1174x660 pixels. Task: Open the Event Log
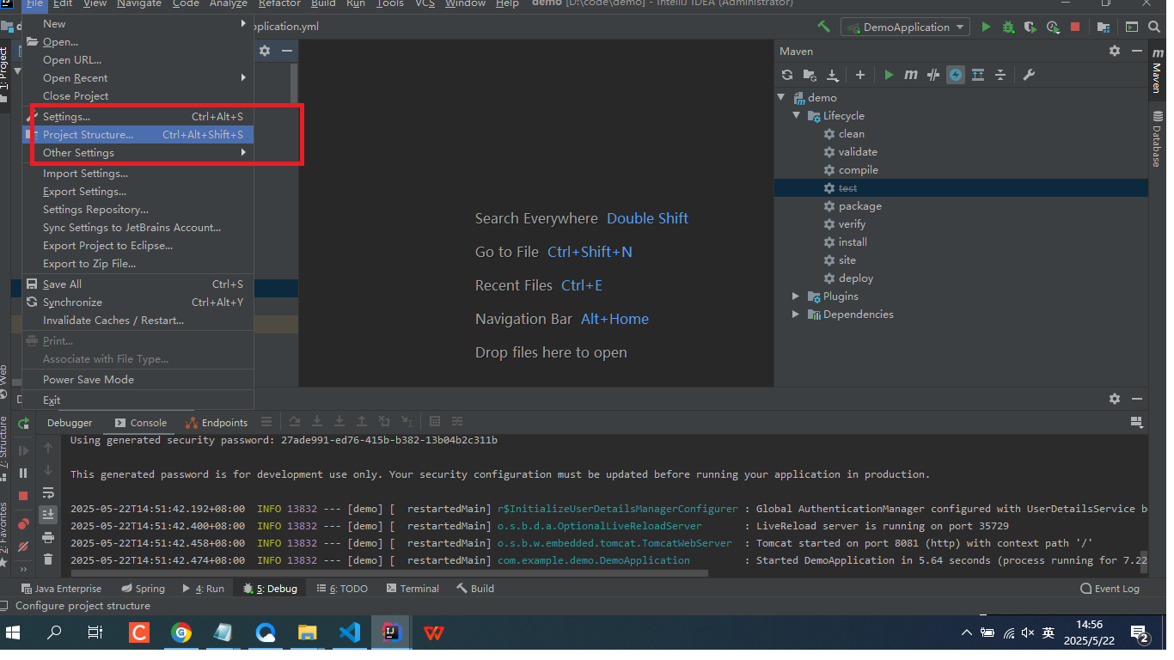(x=1110, y=589)
